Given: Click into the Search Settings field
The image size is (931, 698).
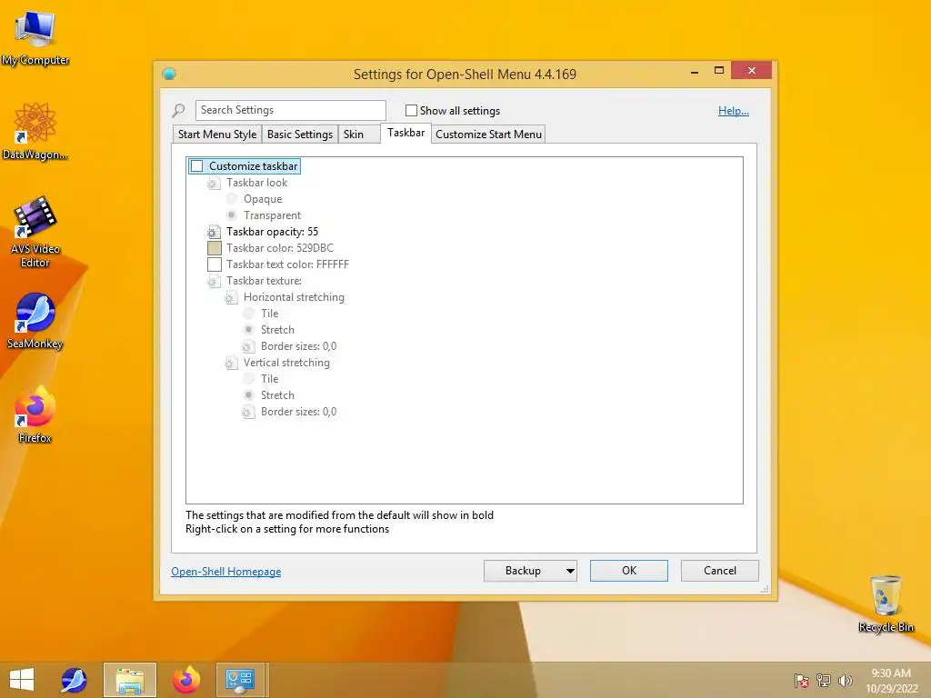Looking at the screenshot, I should click(x=290, y=110).
